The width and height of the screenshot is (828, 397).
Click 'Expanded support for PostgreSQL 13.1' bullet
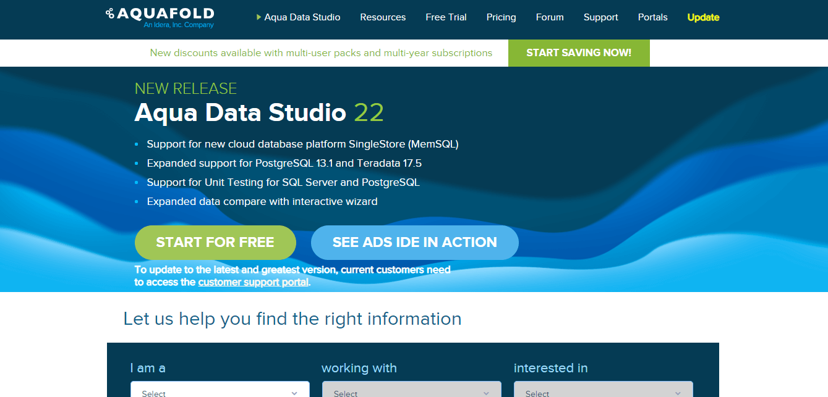(x=284, y=164)
